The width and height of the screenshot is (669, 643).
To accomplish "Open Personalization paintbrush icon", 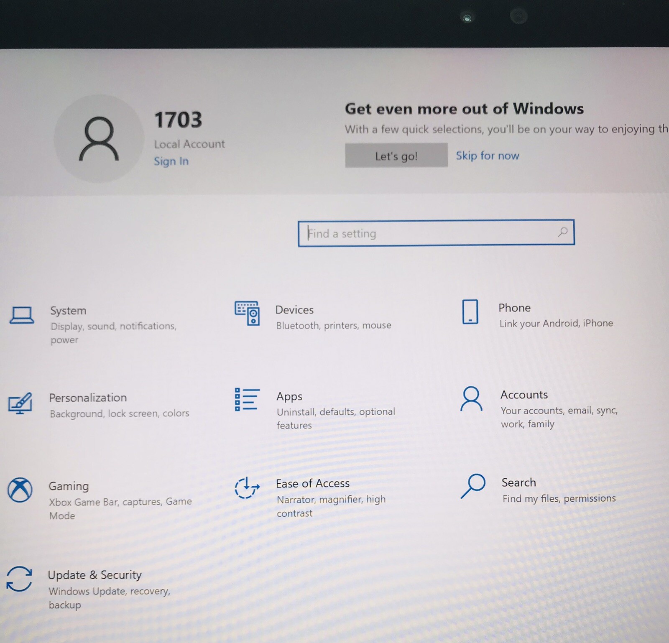I will coord(20,403).
